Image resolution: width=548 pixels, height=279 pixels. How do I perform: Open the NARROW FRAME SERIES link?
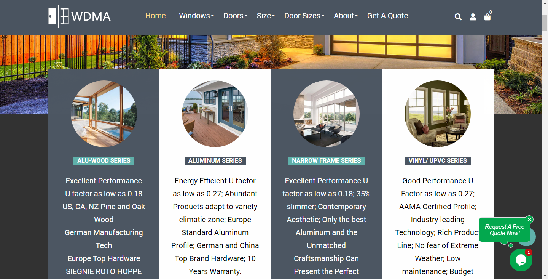pos(327,160)
